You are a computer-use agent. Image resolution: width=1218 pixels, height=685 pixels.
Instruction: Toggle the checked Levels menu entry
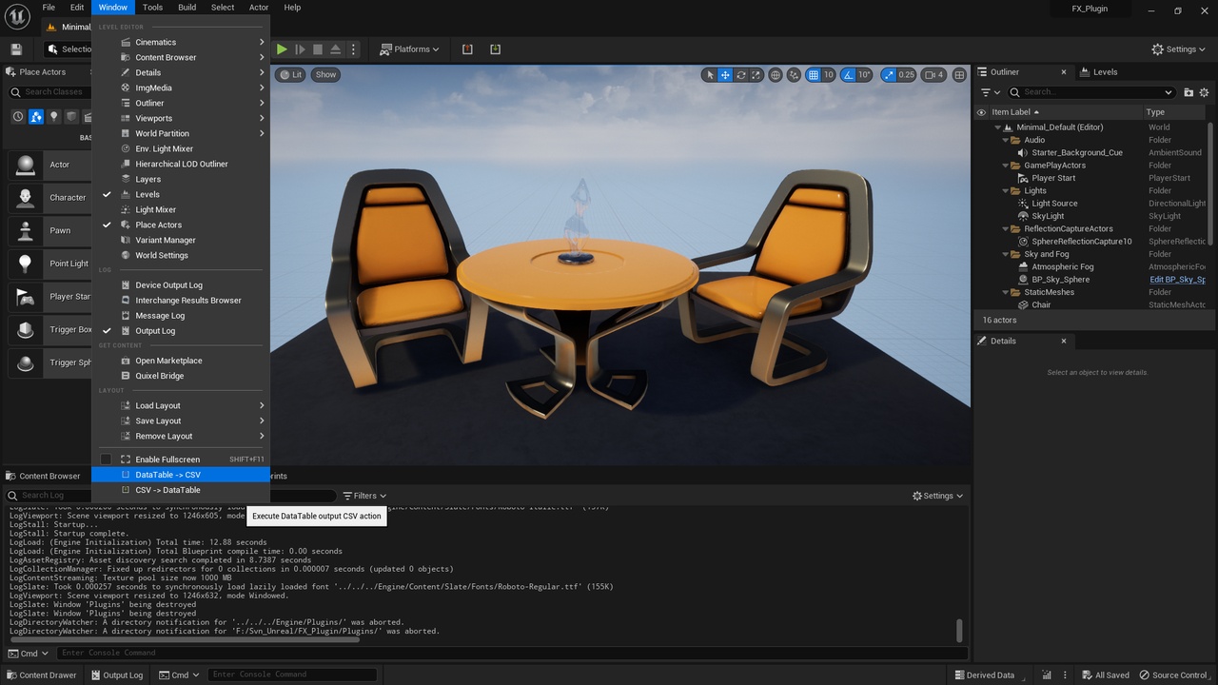point(181,194)
